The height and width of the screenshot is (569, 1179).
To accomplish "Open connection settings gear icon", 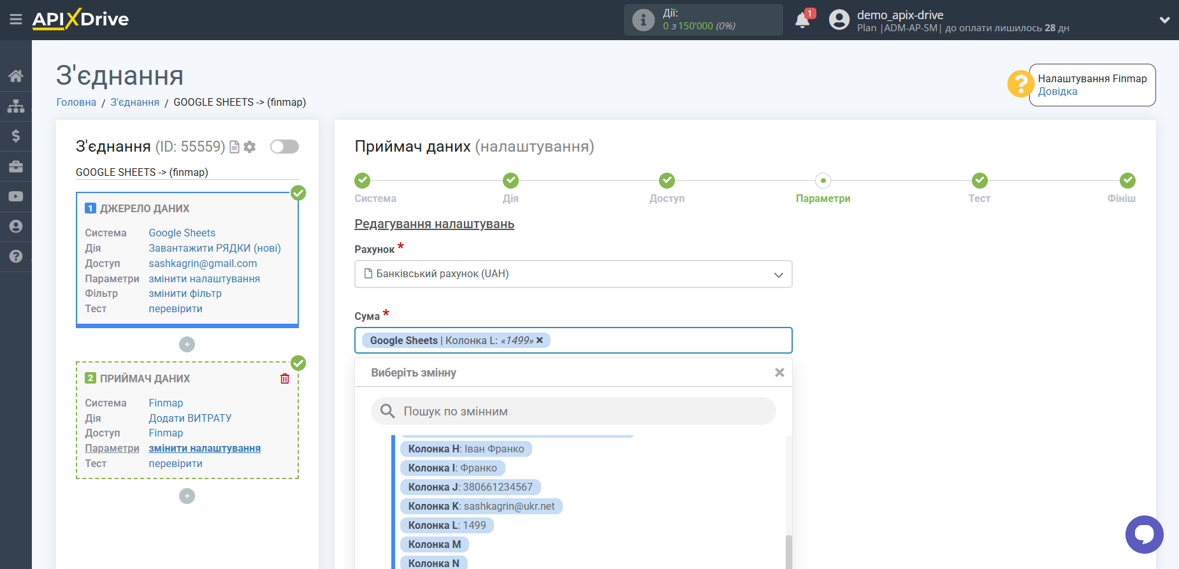I will tap(250, 147).
